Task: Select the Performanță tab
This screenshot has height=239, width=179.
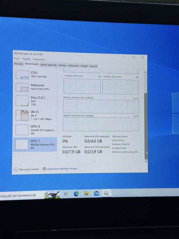Action: (32, 64)
